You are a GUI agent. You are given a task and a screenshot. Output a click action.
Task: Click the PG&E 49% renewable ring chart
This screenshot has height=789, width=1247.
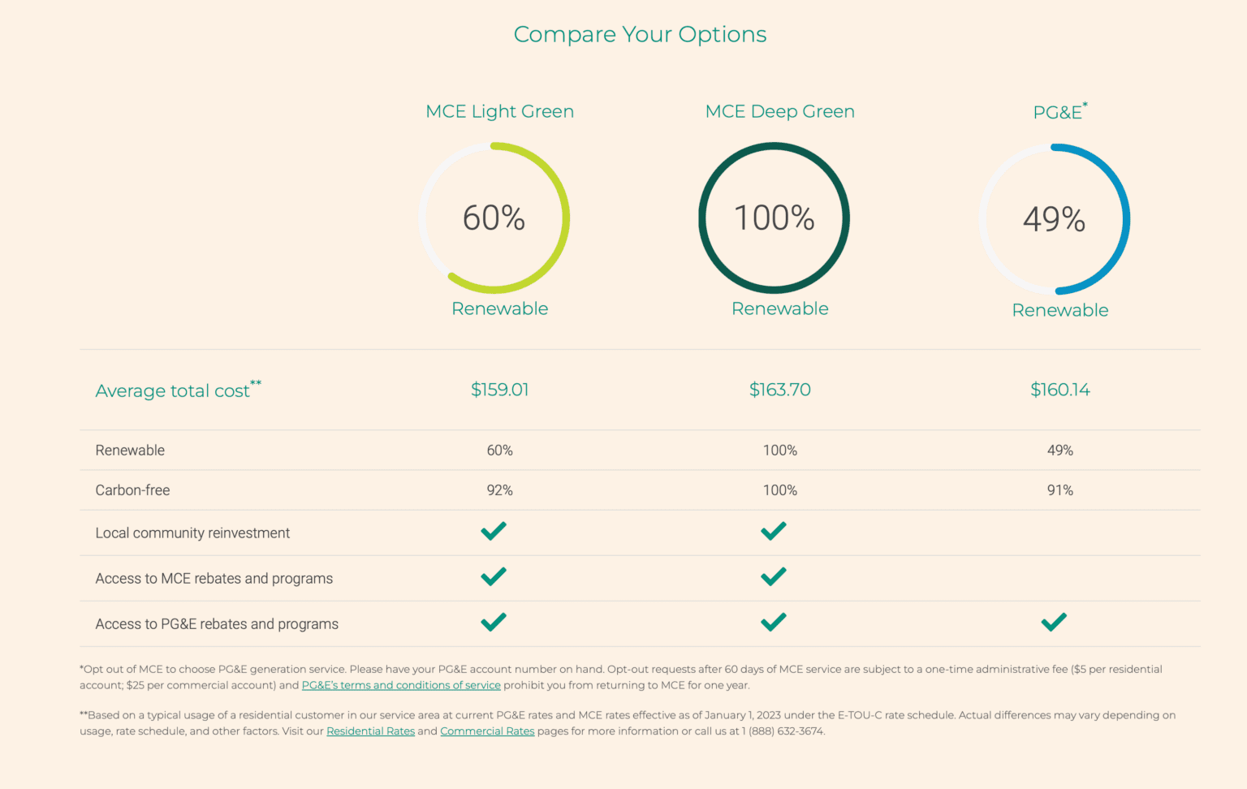(1055, 219)
